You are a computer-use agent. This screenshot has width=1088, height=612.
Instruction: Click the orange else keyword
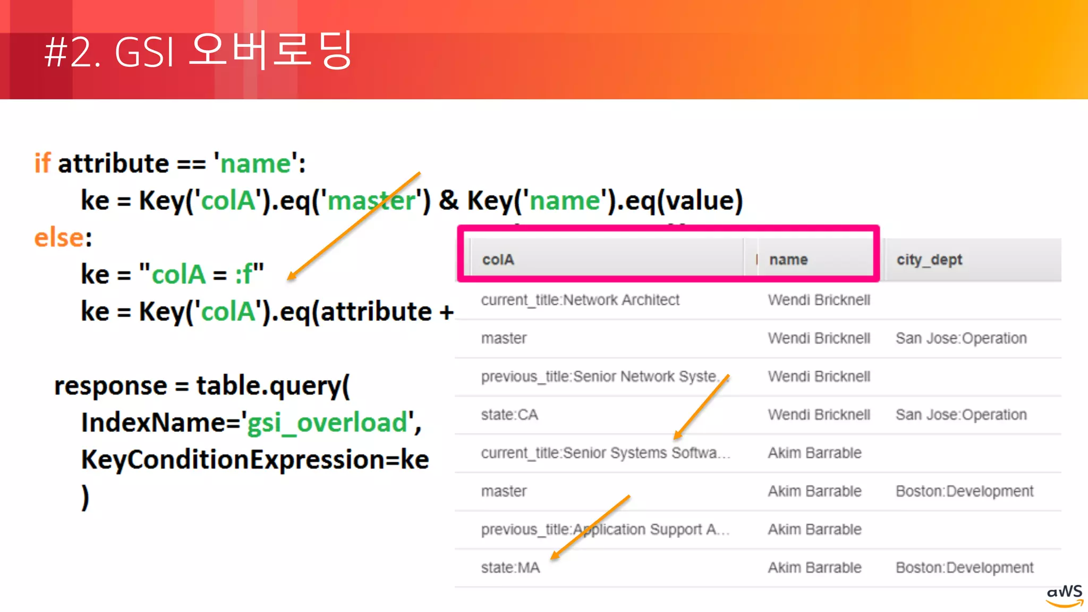pos(59,237)
